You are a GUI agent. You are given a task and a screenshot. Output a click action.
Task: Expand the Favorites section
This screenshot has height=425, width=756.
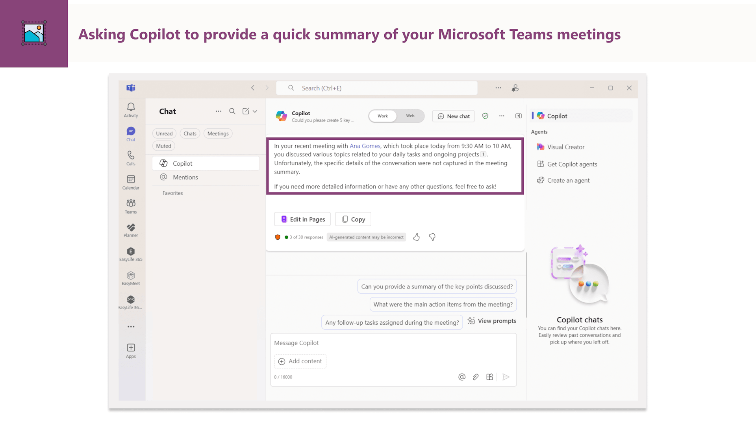pyautogui.click(x=172, y=193)
